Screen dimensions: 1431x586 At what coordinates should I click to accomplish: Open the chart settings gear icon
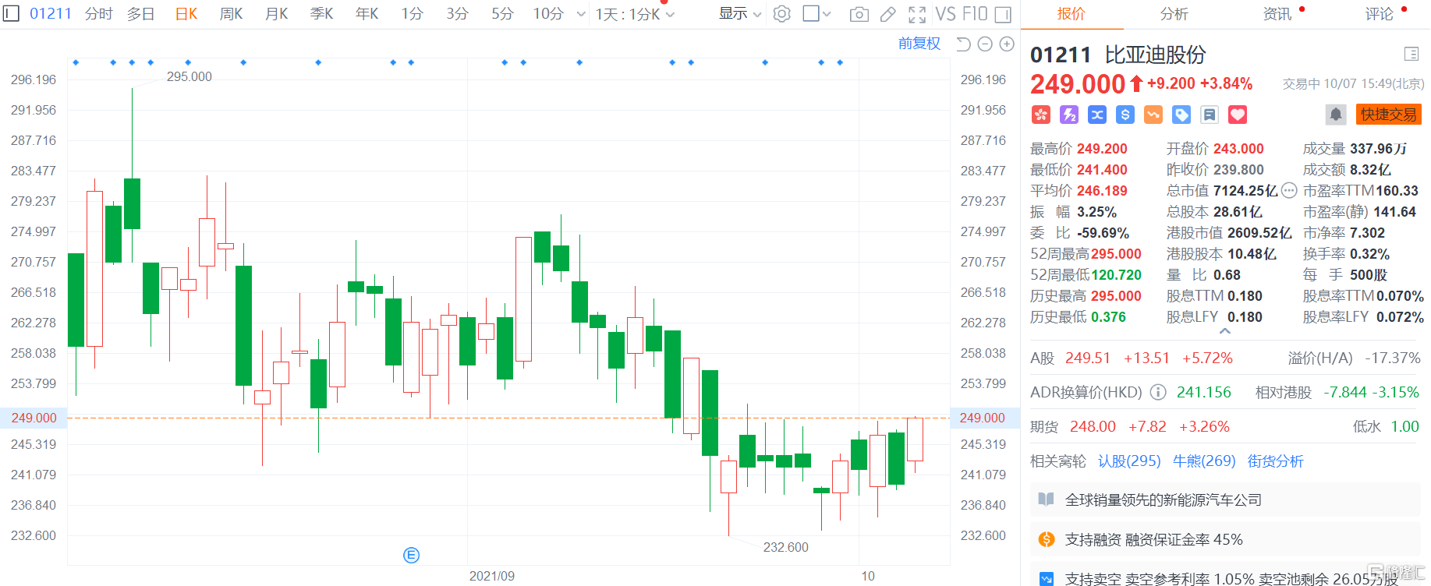[782, 14]
